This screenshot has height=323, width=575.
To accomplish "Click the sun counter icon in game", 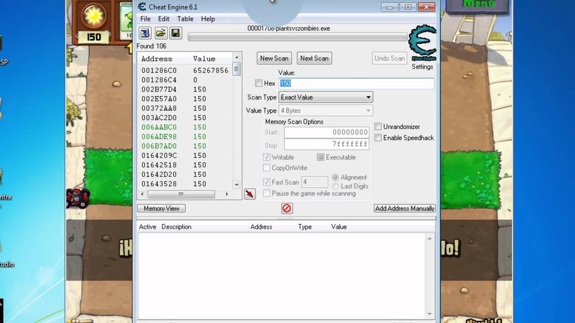I will click(x=93, y=17).
